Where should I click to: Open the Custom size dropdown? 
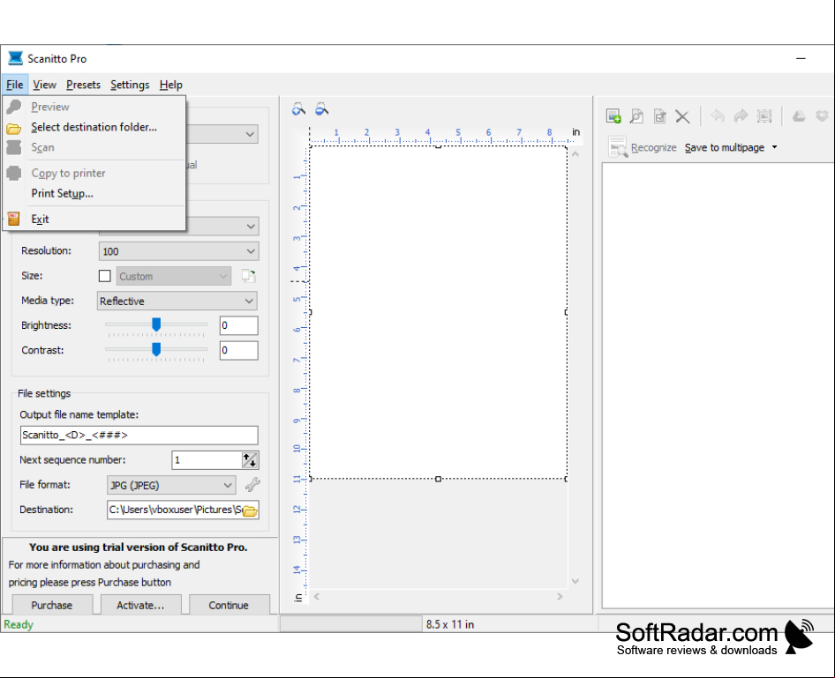174,276
